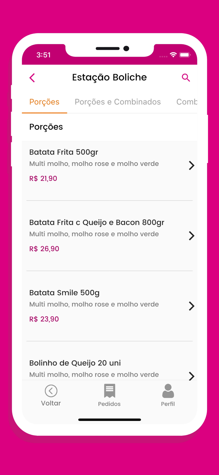Tap the search magnifier icon
219x475 pixels.
coord(186,78)
